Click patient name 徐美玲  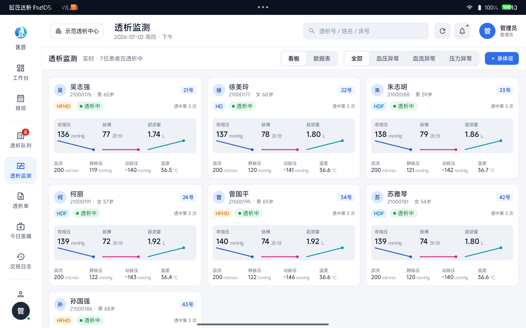[239, 87]
